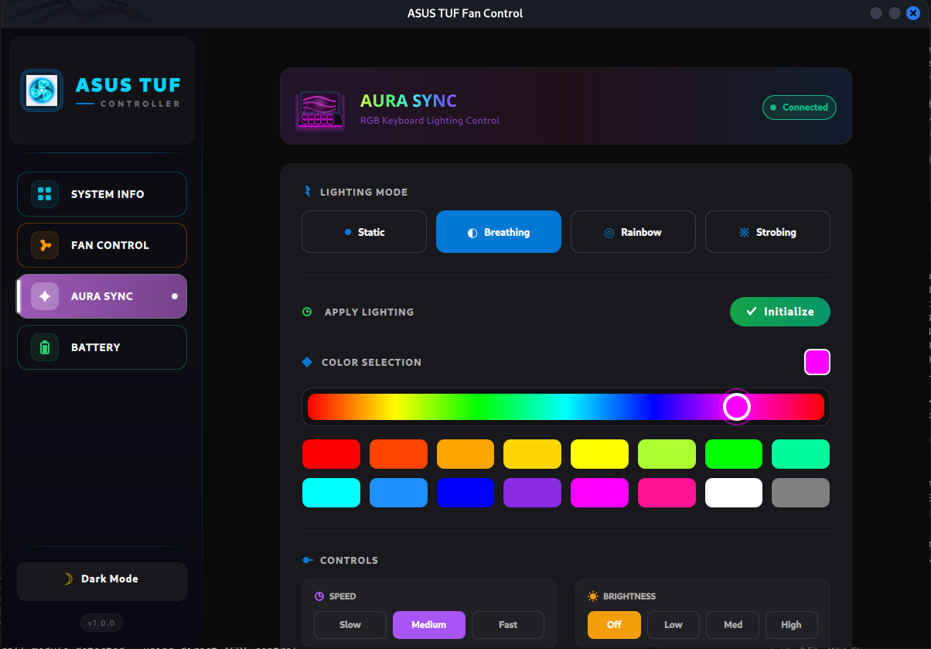Click the current color preview swatch
Screen dimensions: 931x649
point(817,362)
